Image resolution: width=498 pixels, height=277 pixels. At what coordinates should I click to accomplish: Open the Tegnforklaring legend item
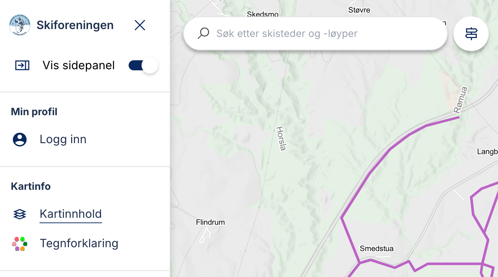[x=79, y=243]
